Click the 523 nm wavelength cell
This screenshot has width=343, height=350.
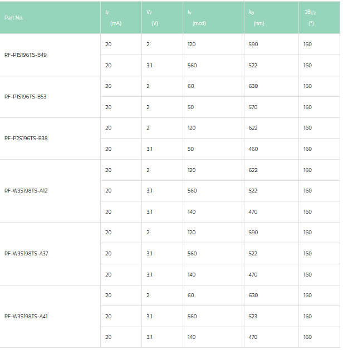point(253,316)
